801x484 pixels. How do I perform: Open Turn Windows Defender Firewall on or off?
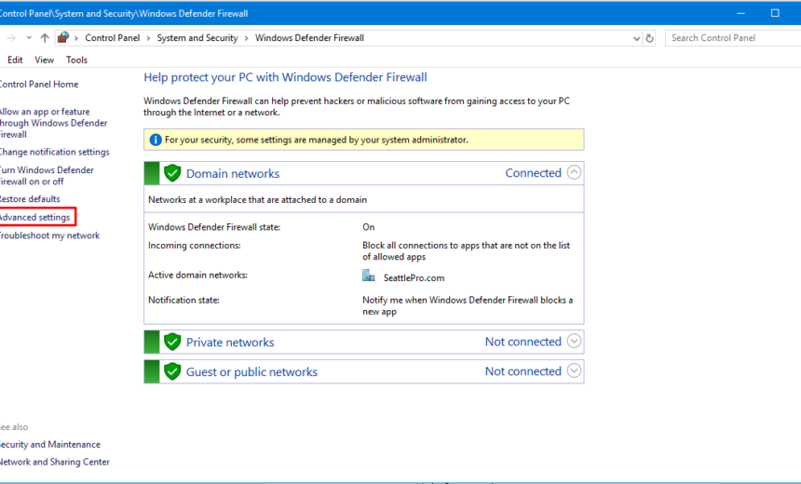coord(47,176)
